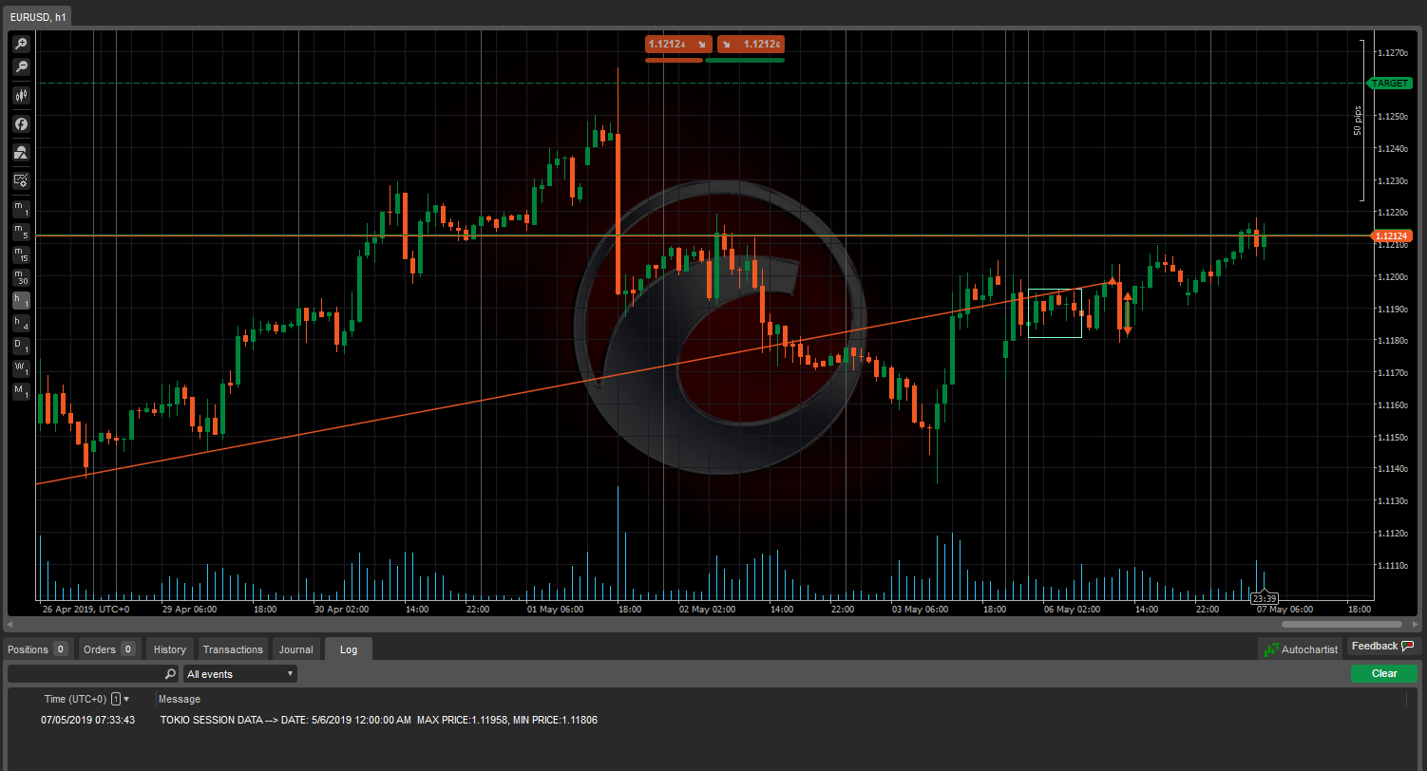The image size is (1427, 771).
Task: Select the active h1 timeframe button
Action: pos(21,300)
